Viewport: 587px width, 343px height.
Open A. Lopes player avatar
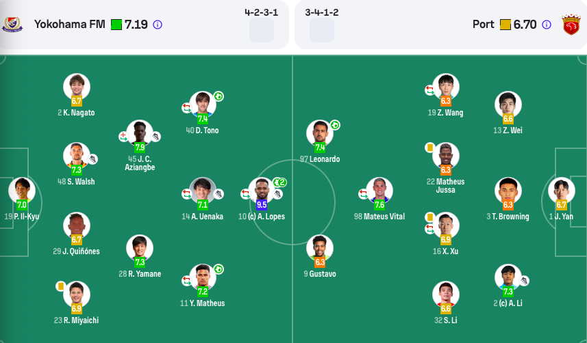[261, 190]
